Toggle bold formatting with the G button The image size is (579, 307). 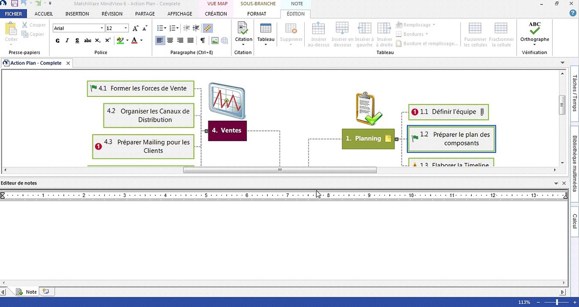point(58,41)
